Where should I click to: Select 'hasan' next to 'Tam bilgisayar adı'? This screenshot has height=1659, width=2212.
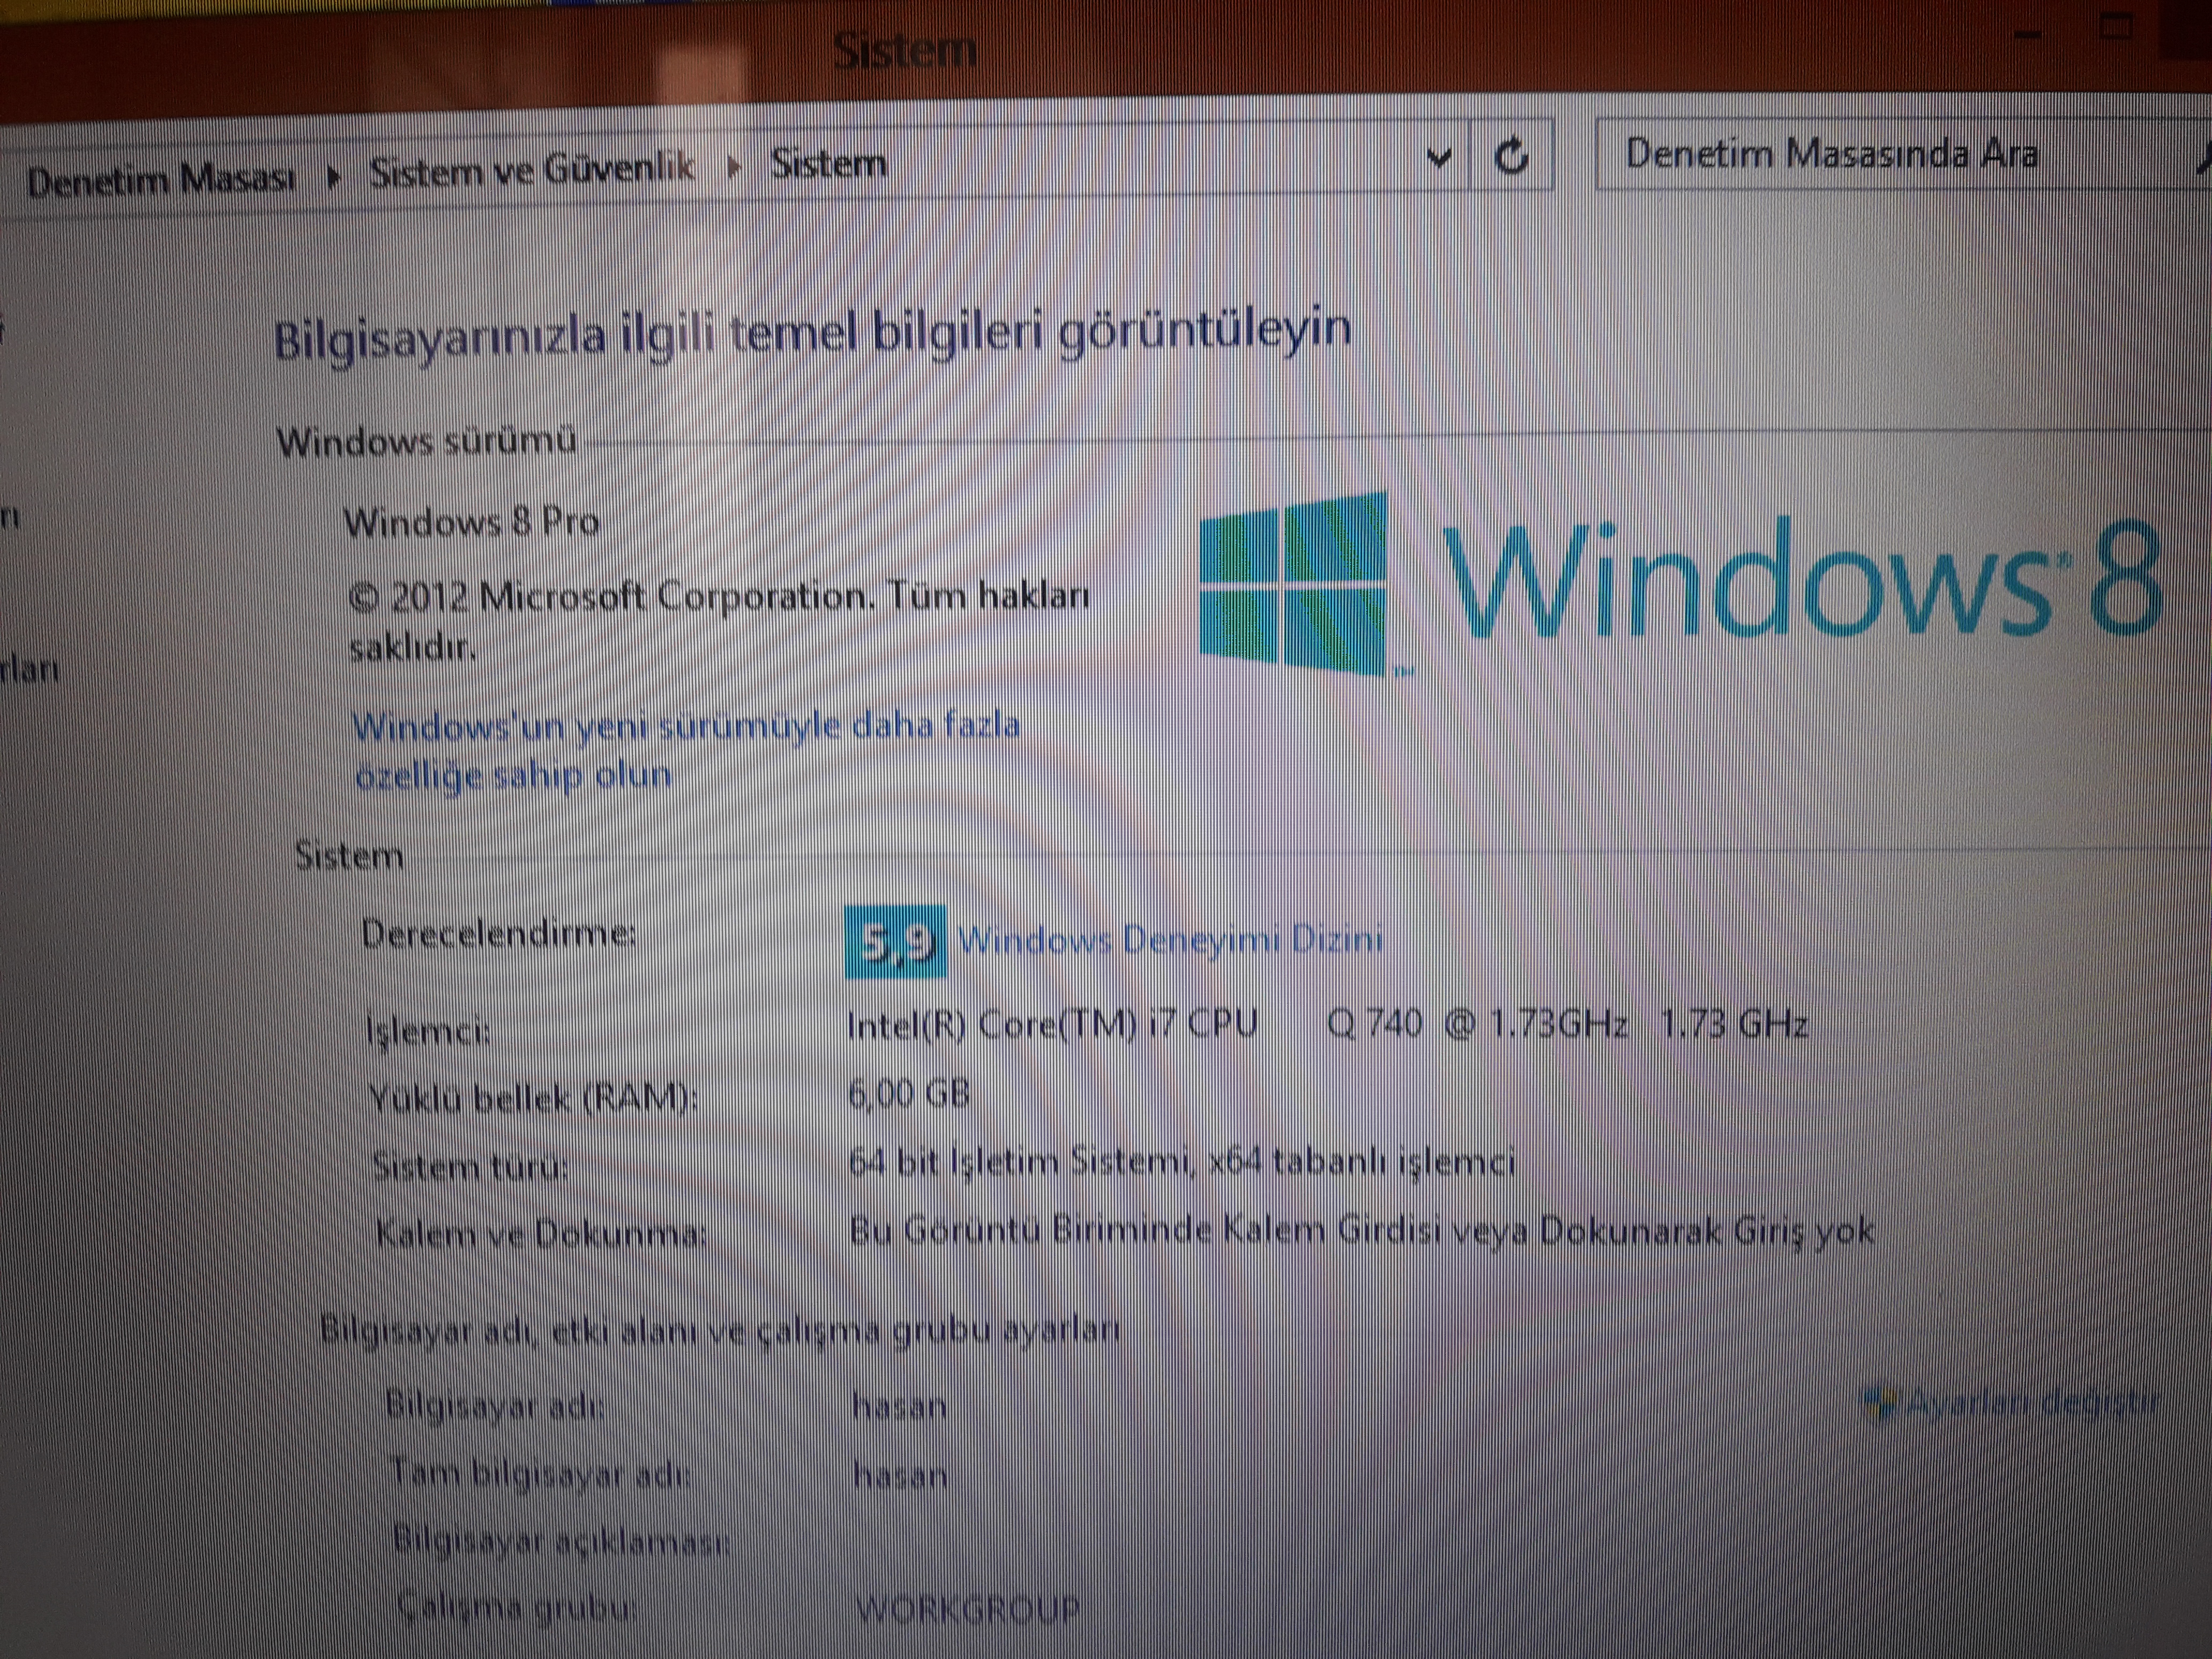pyautogui.click(x=900, y=1476)
